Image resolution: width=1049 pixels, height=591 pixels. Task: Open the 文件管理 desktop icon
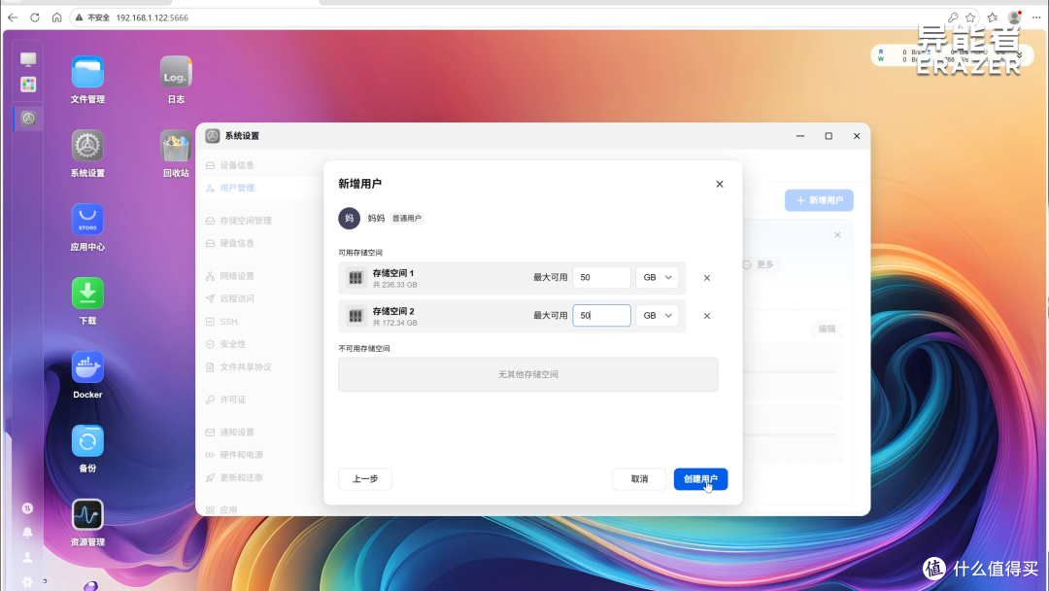[87, 72]
